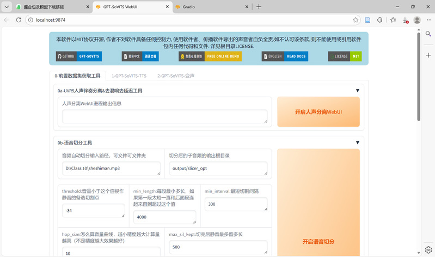Click the search icon in the sidebar

428,34
